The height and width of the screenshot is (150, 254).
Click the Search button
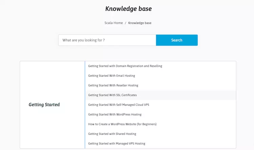pyautogui.click(x=177, y=40)
